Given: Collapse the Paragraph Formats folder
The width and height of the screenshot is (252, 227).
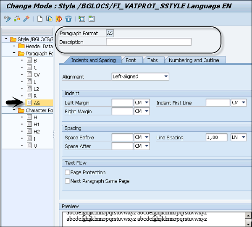Looking at the screenshot, I should (15, 53).
